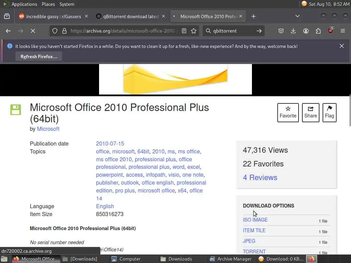
Task: Open the x64 topic link
Action: click(182, 190)
